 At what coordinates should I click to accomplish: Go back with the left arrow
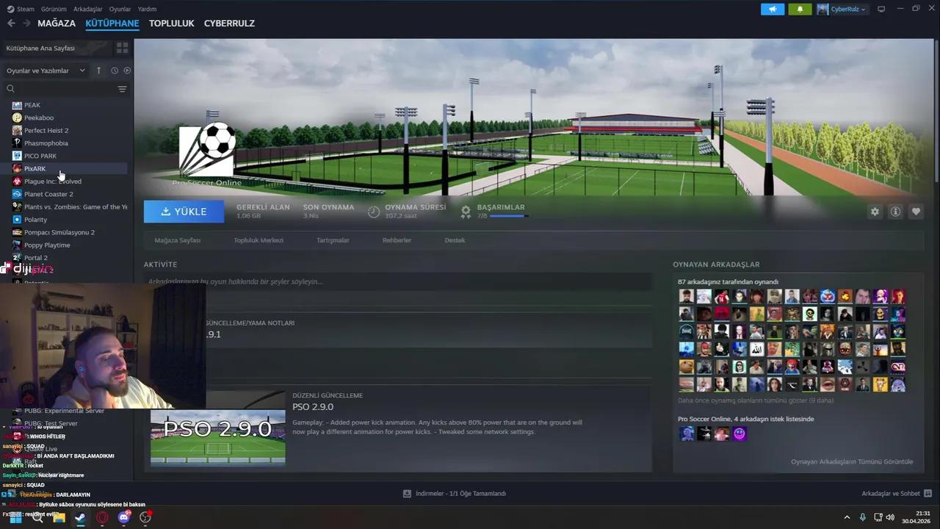11,24
